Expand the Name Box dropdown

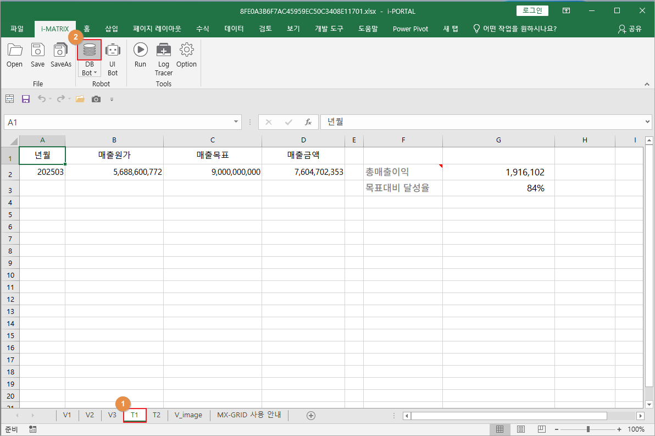pyautogui.click(x=237, y=122)
